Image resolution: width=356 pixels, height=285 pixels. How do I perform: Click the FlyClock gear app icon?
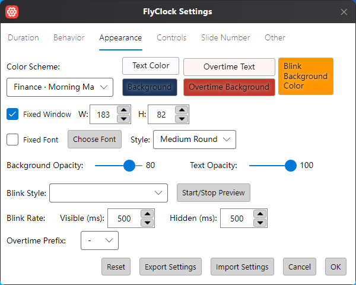tap(12, 12)
